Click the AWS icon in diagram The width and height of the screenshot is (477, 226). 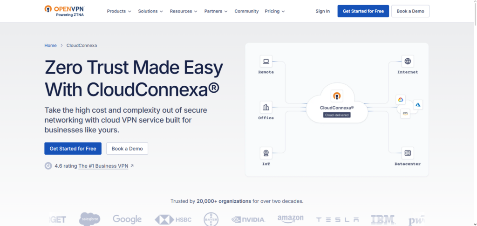405,113
